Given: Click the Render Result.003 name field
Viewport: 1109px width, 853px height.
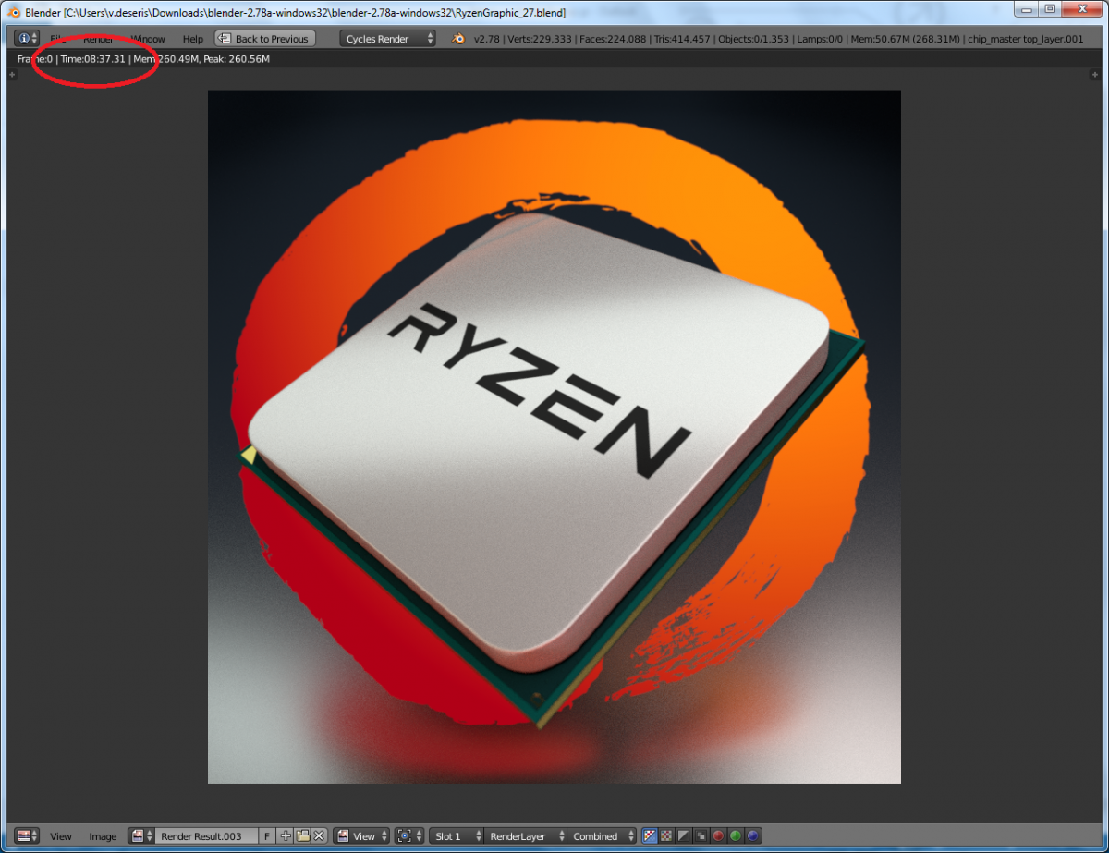Looking at the screenshot, I should click(x=207, y=835).
